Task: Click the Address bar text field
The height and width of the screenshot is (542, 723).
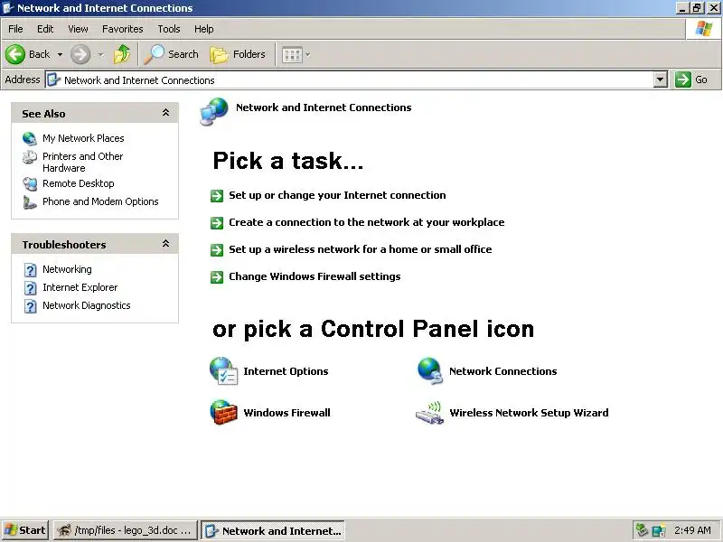Action: coord(350,80)
